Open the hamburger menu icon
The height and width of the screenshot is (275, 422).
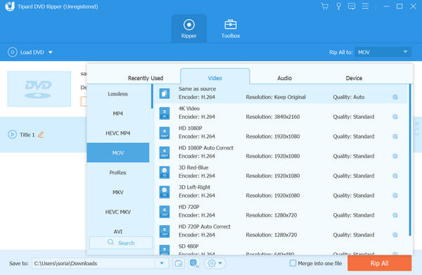pyautogui.click(x=365, y=6)
